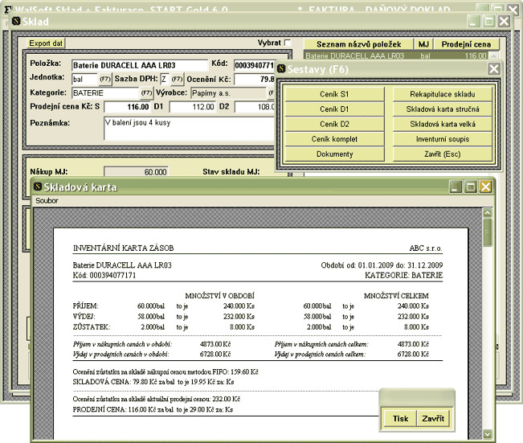
Task: Click the Sestavy dialog title icon
Action: (x=281, y=68)
